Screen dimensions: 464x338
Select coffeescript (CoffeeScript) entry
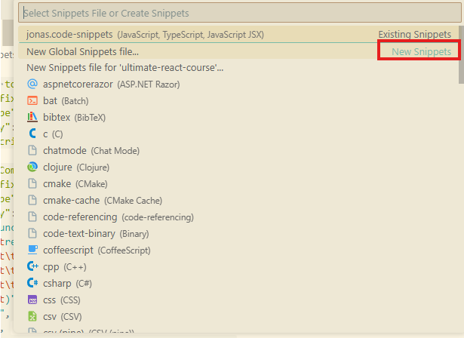238,250
